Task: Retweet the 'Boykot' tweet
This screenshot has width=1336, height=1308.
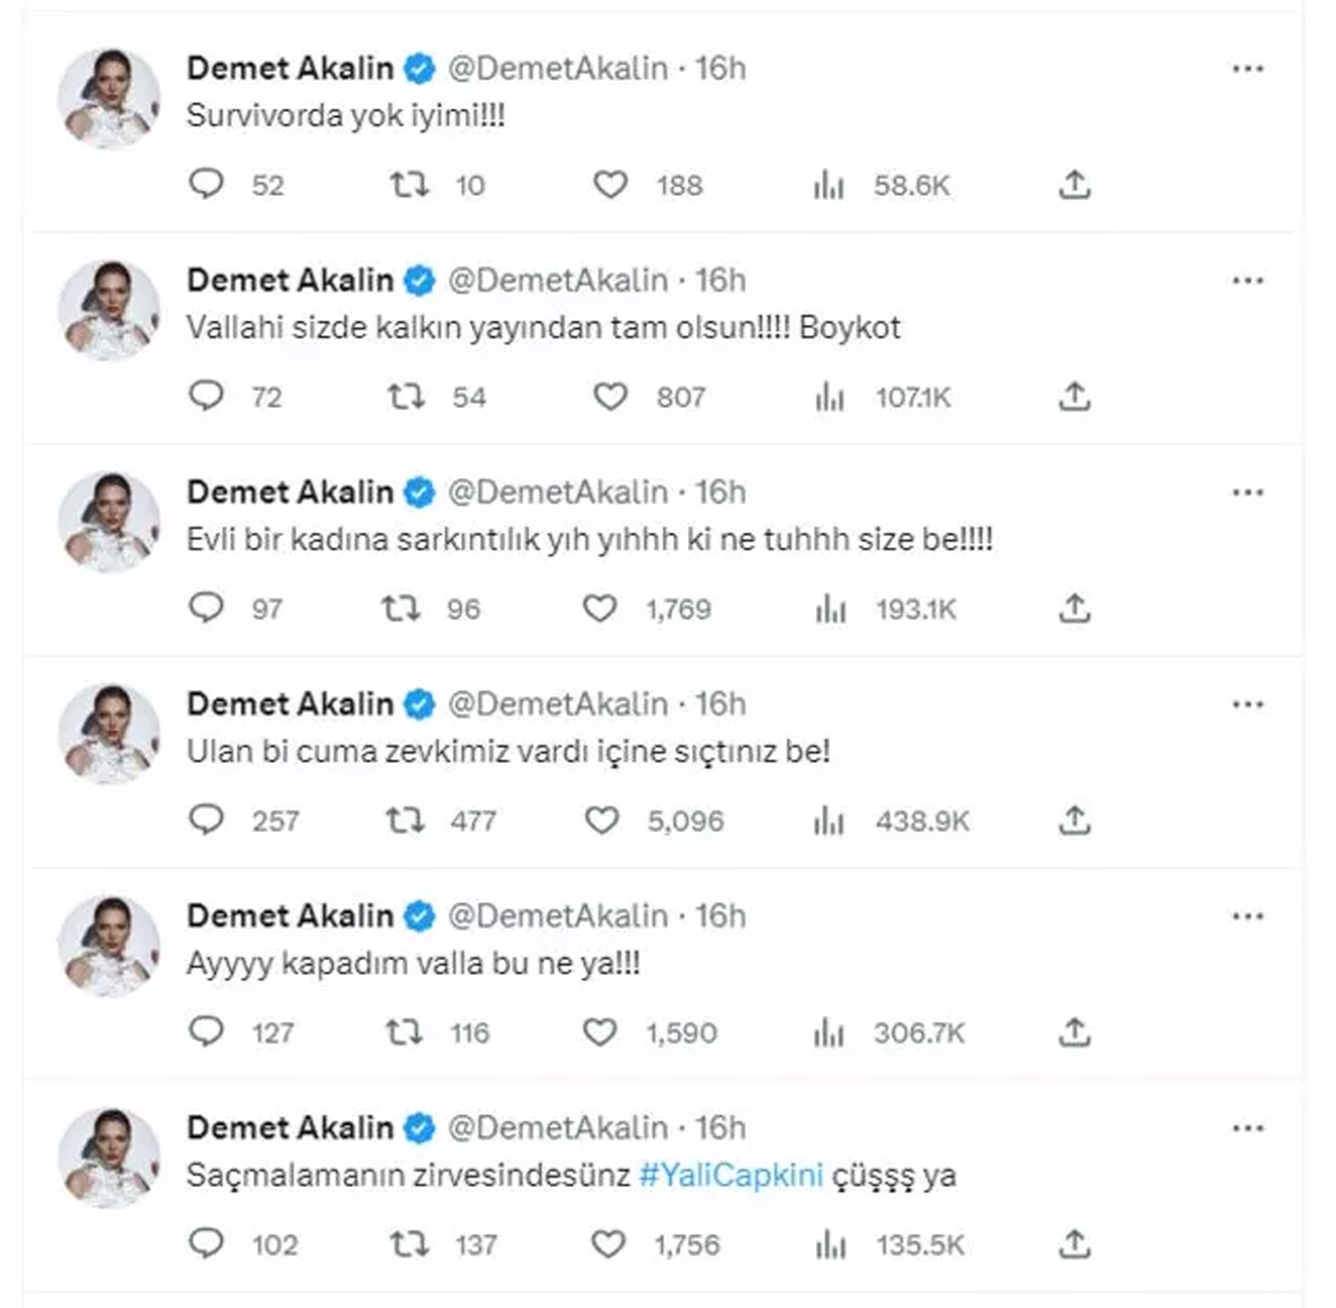Action: point(406,396)
